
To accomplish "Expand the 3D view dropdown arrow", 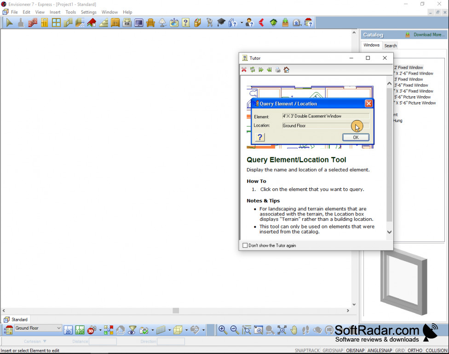I will coord(100,330).
